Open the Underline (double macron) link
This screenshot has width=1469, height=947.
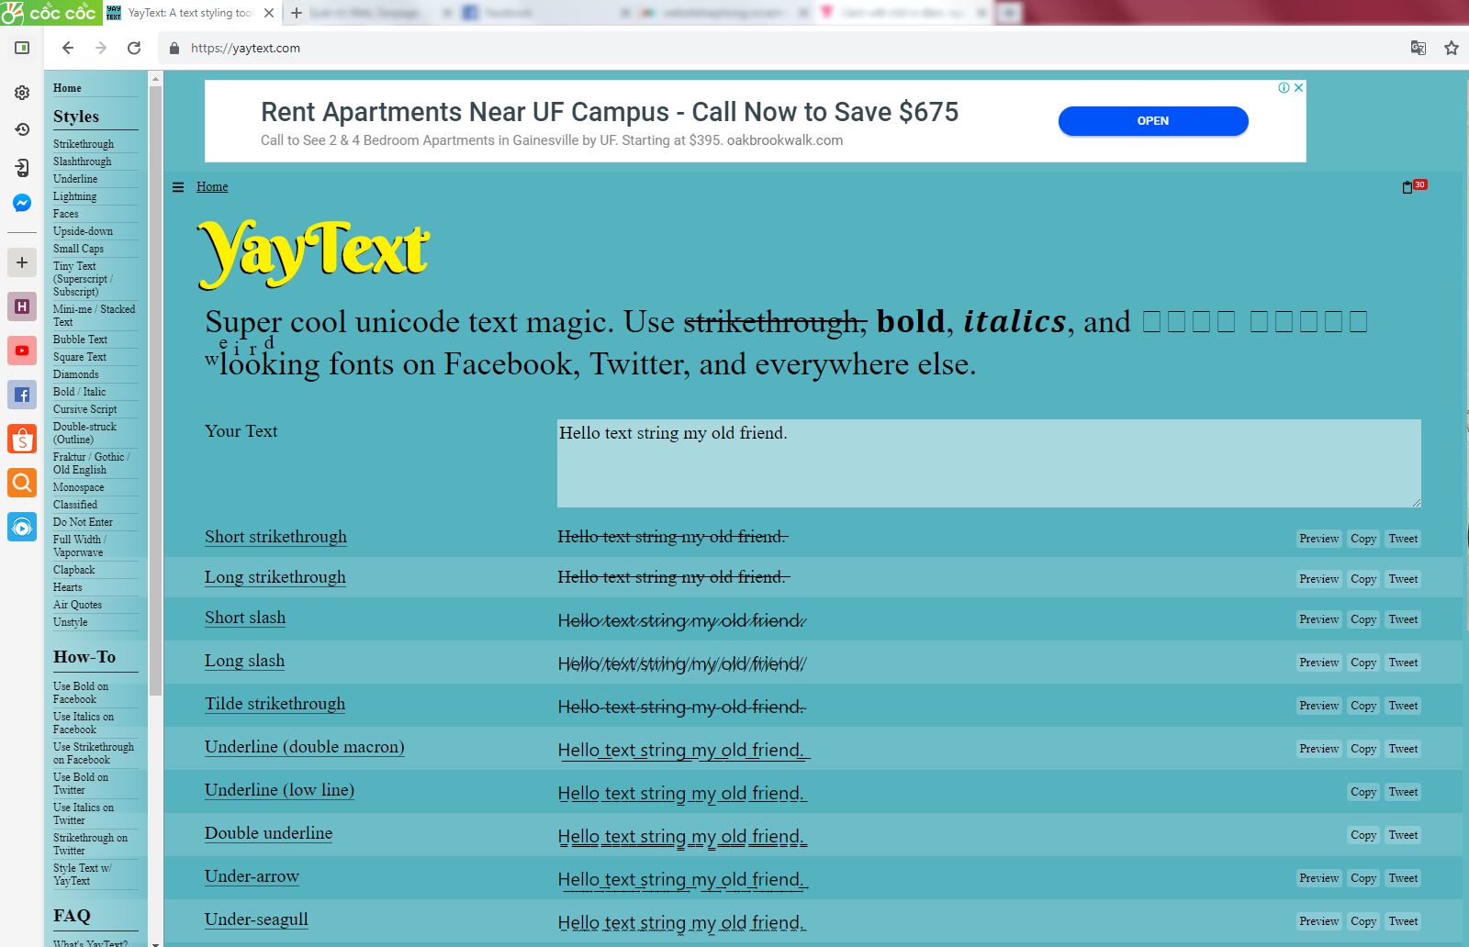point(305,747)
